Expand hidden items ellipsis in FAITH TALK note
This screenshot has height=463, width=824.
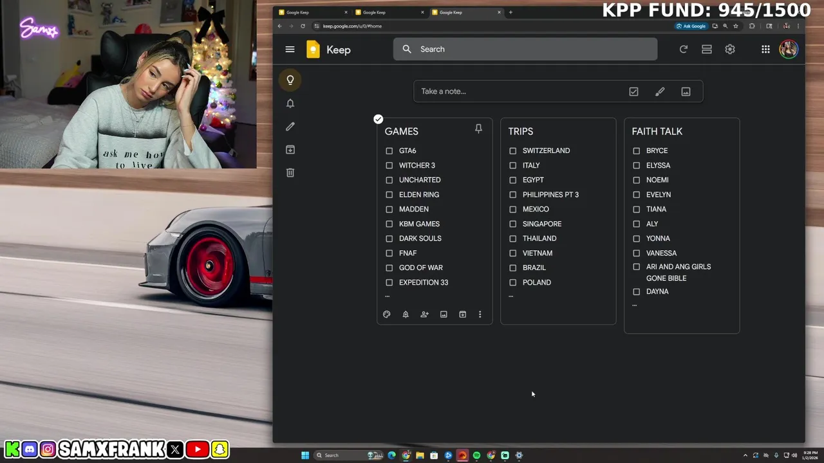pos(634,305)
